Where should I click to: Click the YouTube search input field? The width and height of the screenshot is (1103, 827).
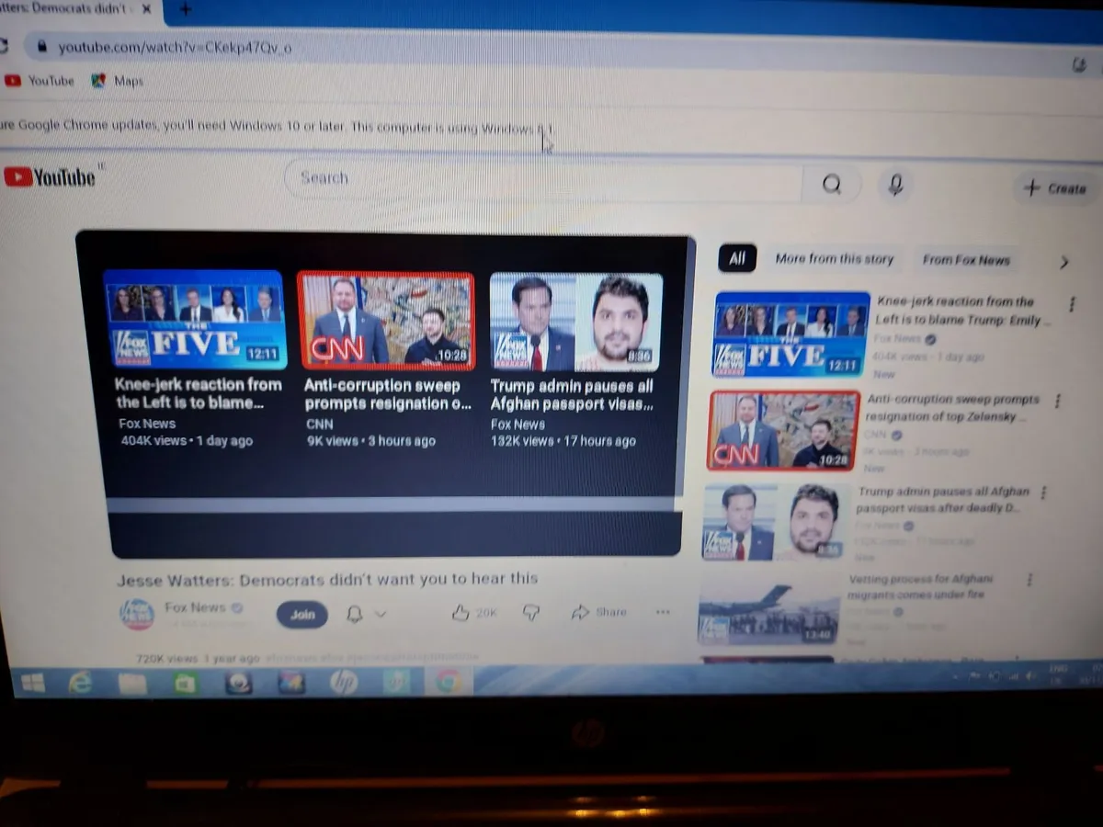pos(542,179)
